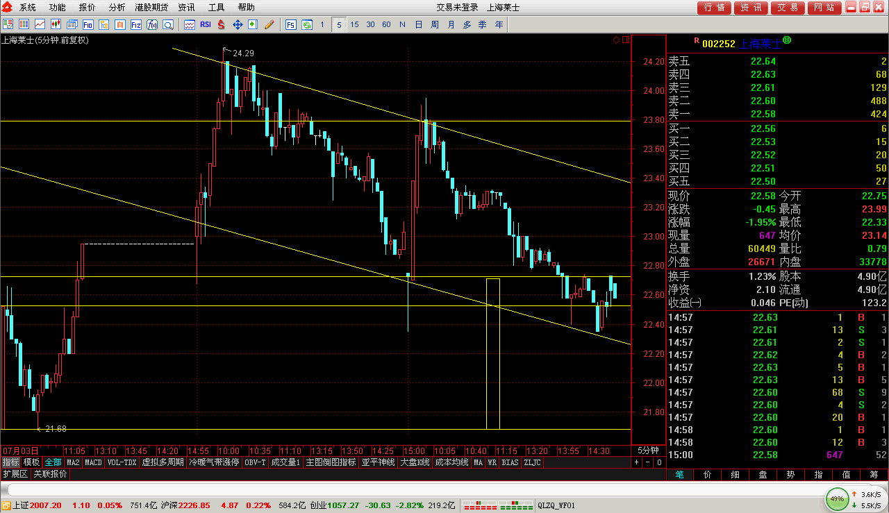889x513 pixels.
Task: Switch to monthly period 月
Action: click(451, 24)
